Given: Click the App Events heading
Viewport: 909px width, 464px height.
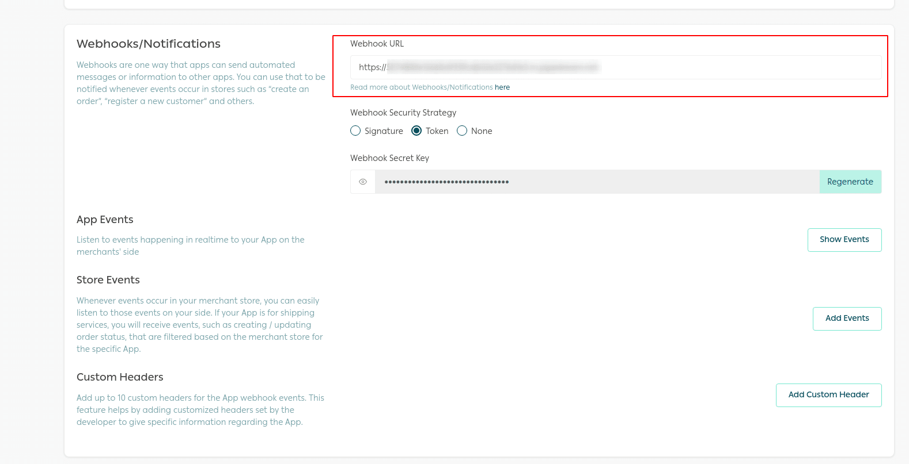Looking at the screenshot, I should pyautogui.click(x=105, y=220).
